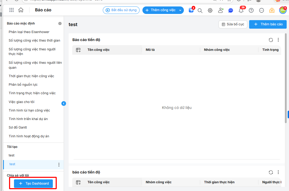This screenshot has height=191, width=289.
Task: Open Sơ đồ Gantt report
Action: point(18,127)
